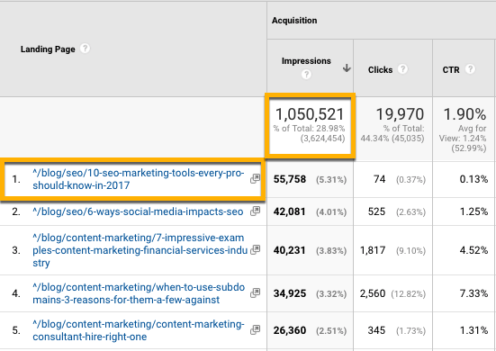Open the 7-impressive-examples content marketing link
The height and width of the screenshot is (351, 496).
point(140,250)
